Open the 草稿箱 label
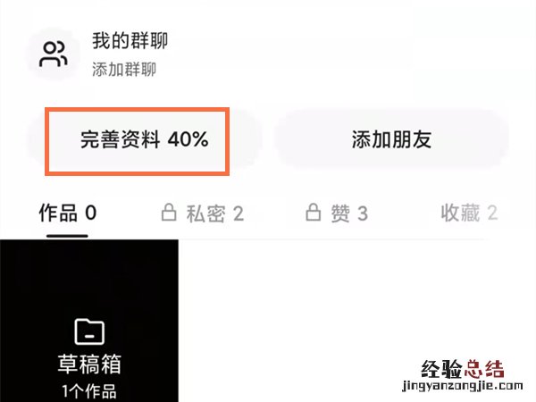 pos(89,364)
